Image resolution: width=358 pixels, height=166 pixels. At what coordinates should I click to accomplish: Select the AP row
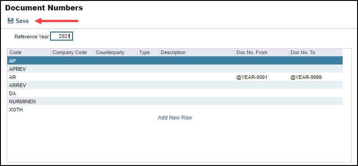(x=175, y=60)
